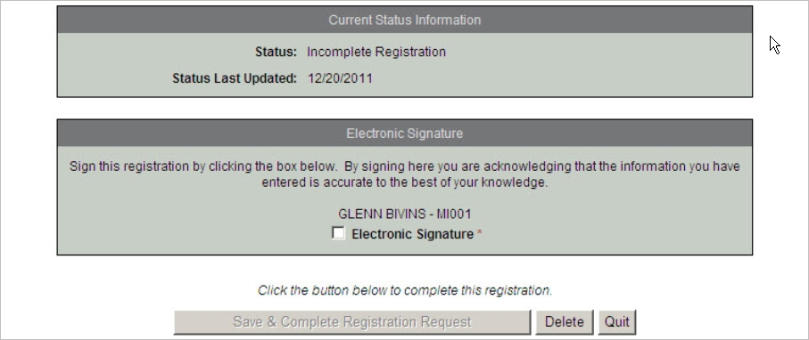Click the Status label
Screen dimensions: 809x340
coord(276,52)
